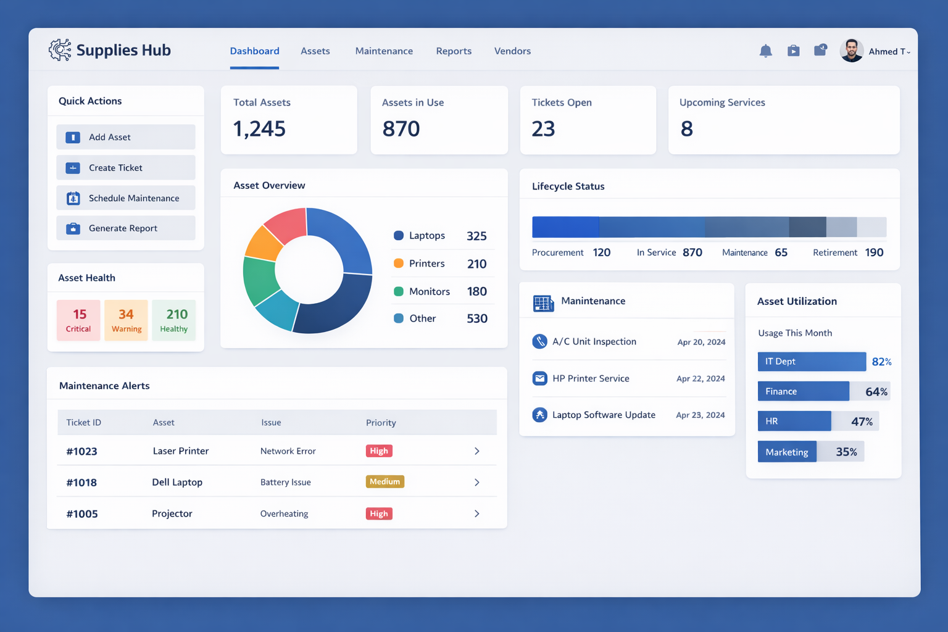Click the phone icon beside A/C Unit Inspection
Image resolution: width=948 pixels, height=632 pixels.
(x=539, y=341)
